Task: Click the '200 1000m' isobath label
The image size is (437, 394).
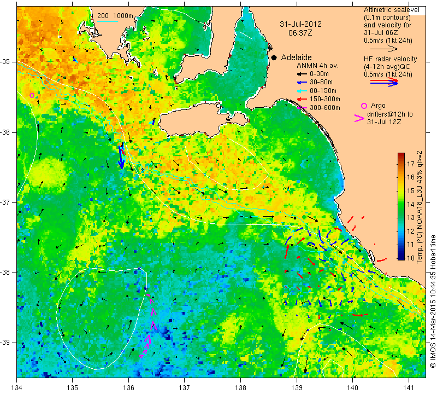Action: point(115,16)
